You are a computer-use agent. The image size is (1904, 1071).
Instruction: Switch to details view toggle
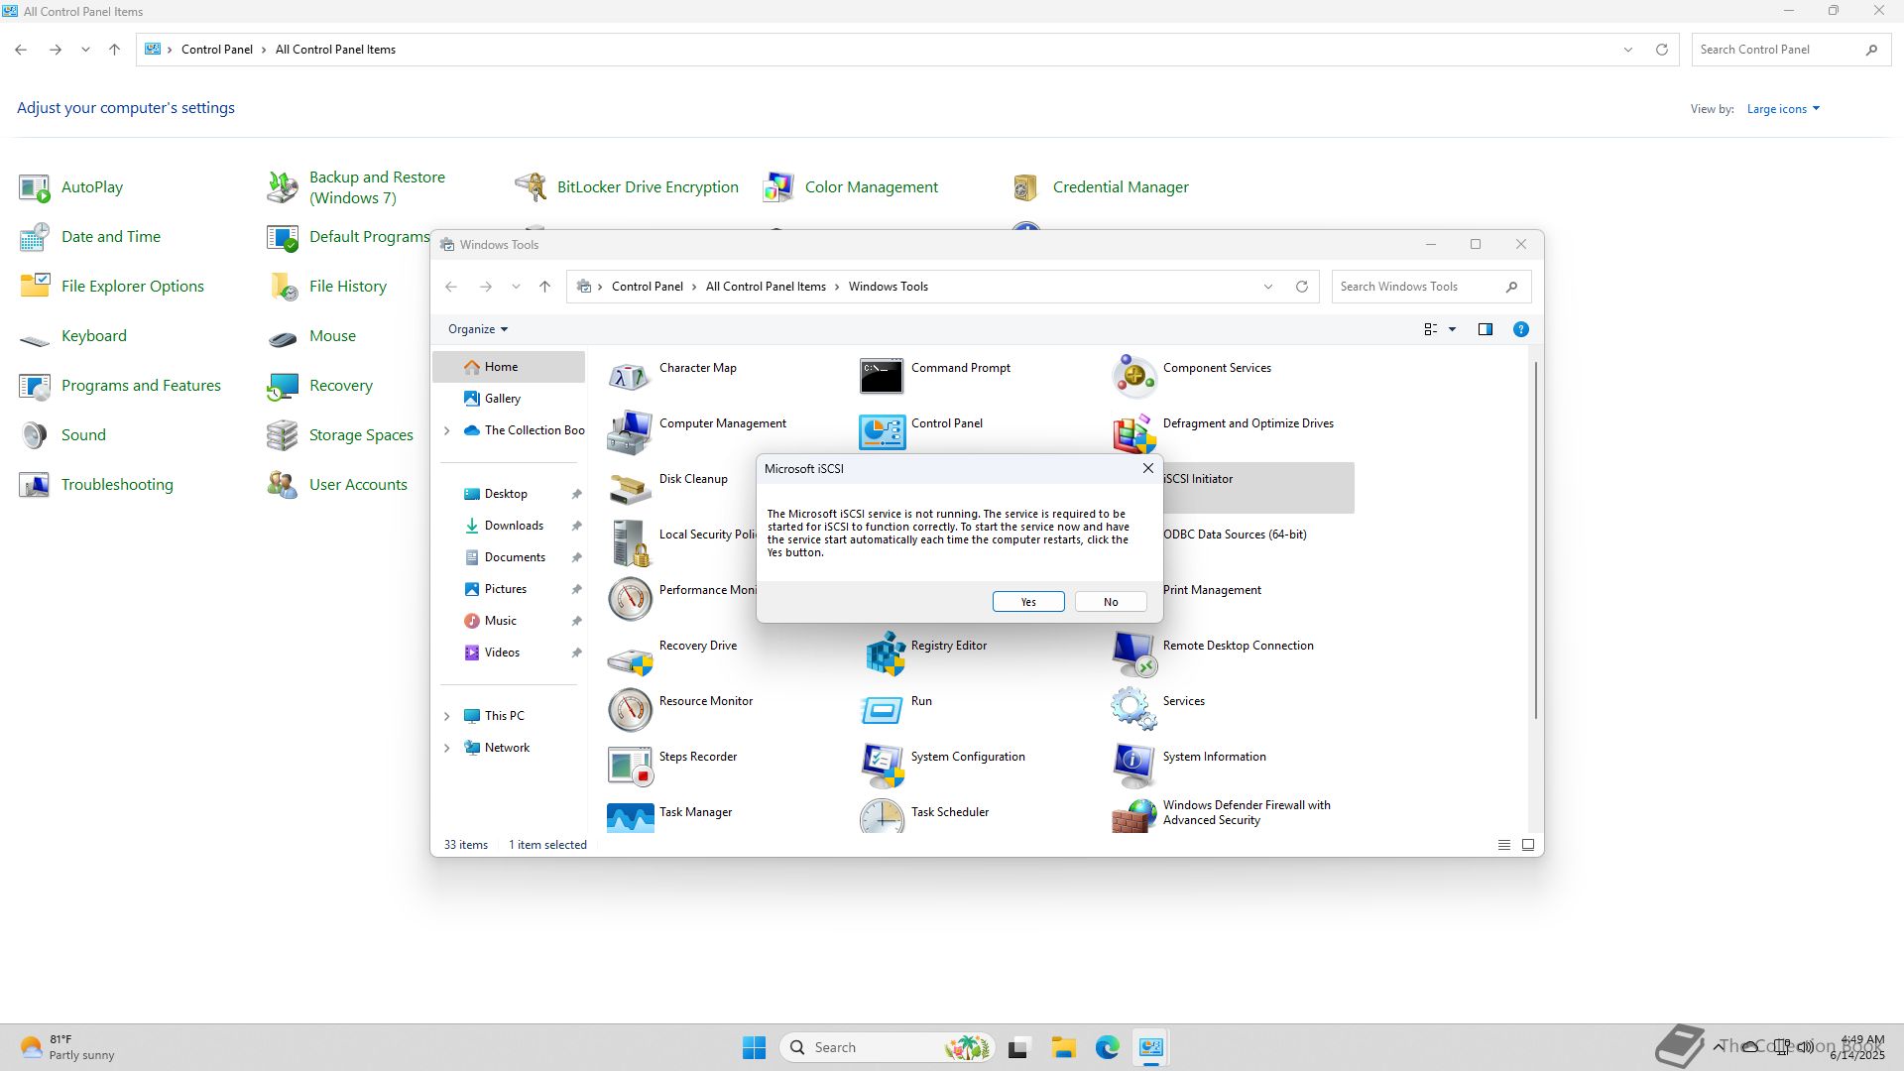tap(1503, 845)
